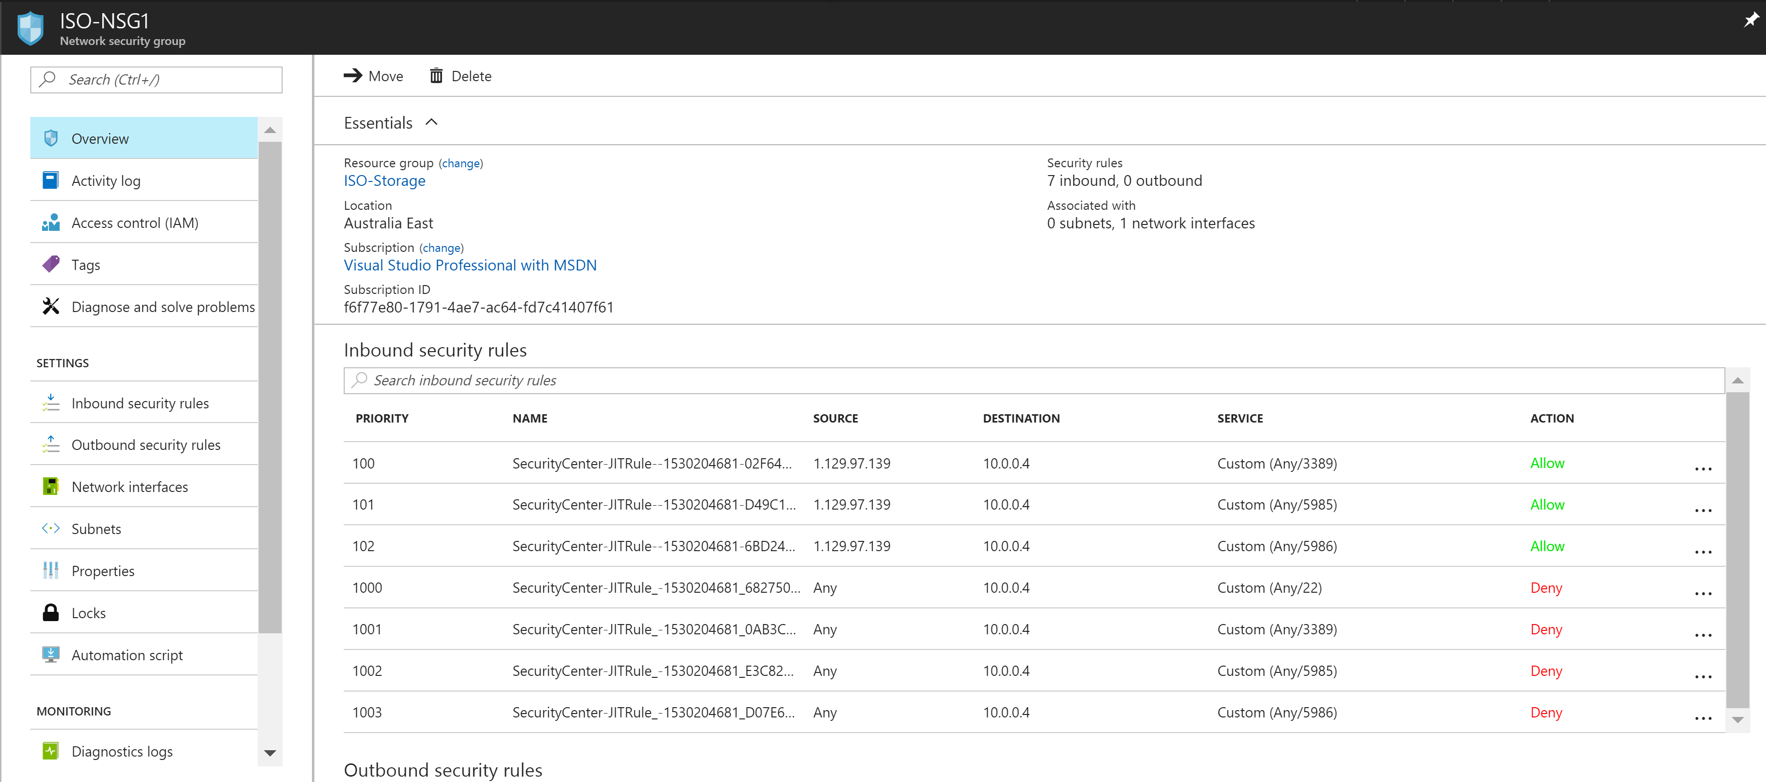Select Activity log in sidebar
The width and height of the screenshot is (1766, 782).
(x=106, y=181)
